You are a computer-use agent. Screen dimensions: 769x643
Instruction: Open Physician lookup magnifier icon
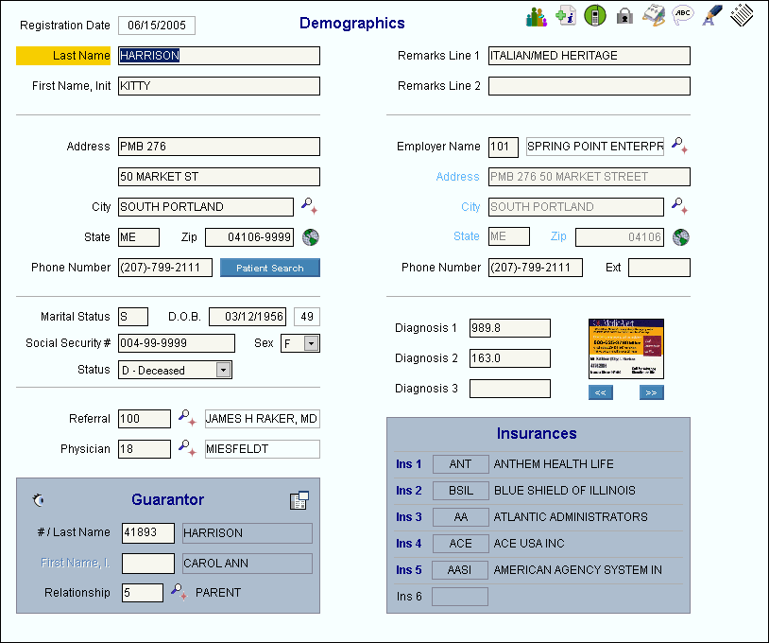pyautogui.click(x=187, y=448)
